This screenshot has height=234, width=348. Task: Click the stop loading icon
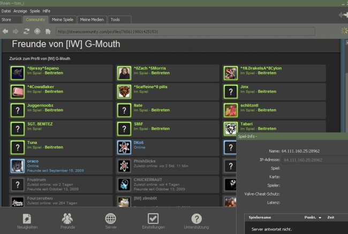click(37, 32)
